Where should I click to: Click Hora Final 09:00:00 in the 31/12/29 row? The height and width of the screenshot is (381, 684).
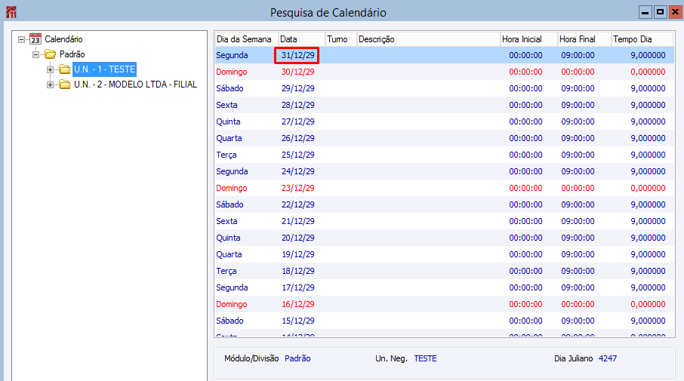coord(578,55)
